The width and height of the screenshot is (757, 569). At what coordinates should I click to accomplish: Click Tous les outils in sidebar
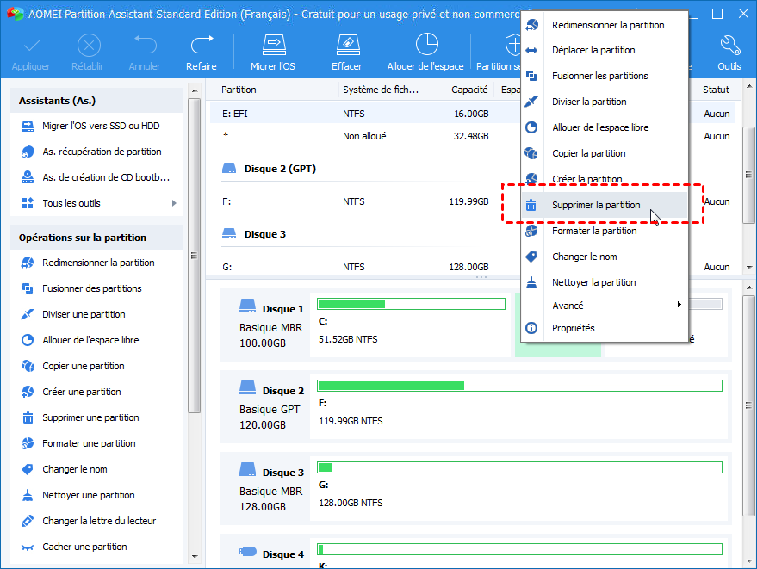click(x=71, y=203)
